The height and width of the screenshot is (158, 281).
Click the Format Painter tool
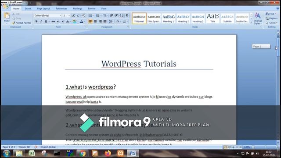(22, 23)
